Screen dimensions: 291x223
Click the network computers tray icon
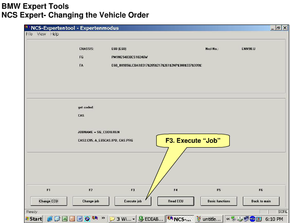tap(246, 219)
